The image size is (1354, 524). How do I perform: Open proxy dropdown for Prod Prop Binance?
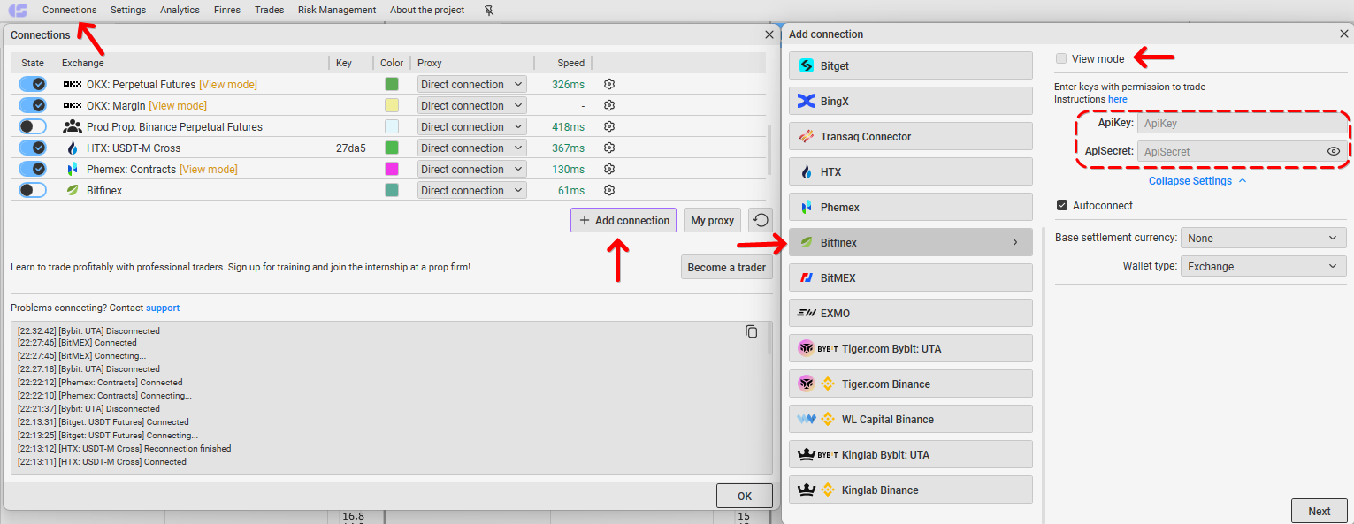tap(471, 126)
